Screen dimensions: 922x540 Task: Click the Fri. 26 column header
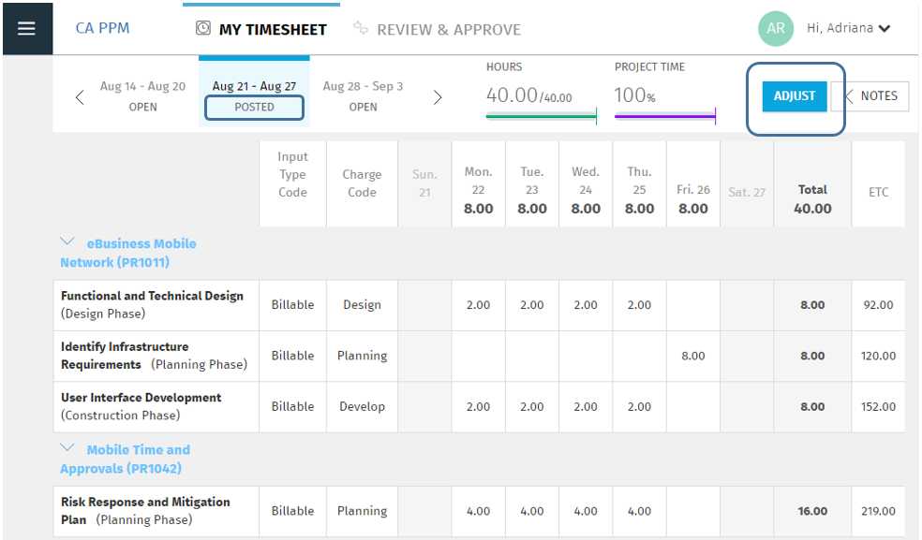[693, 183]
